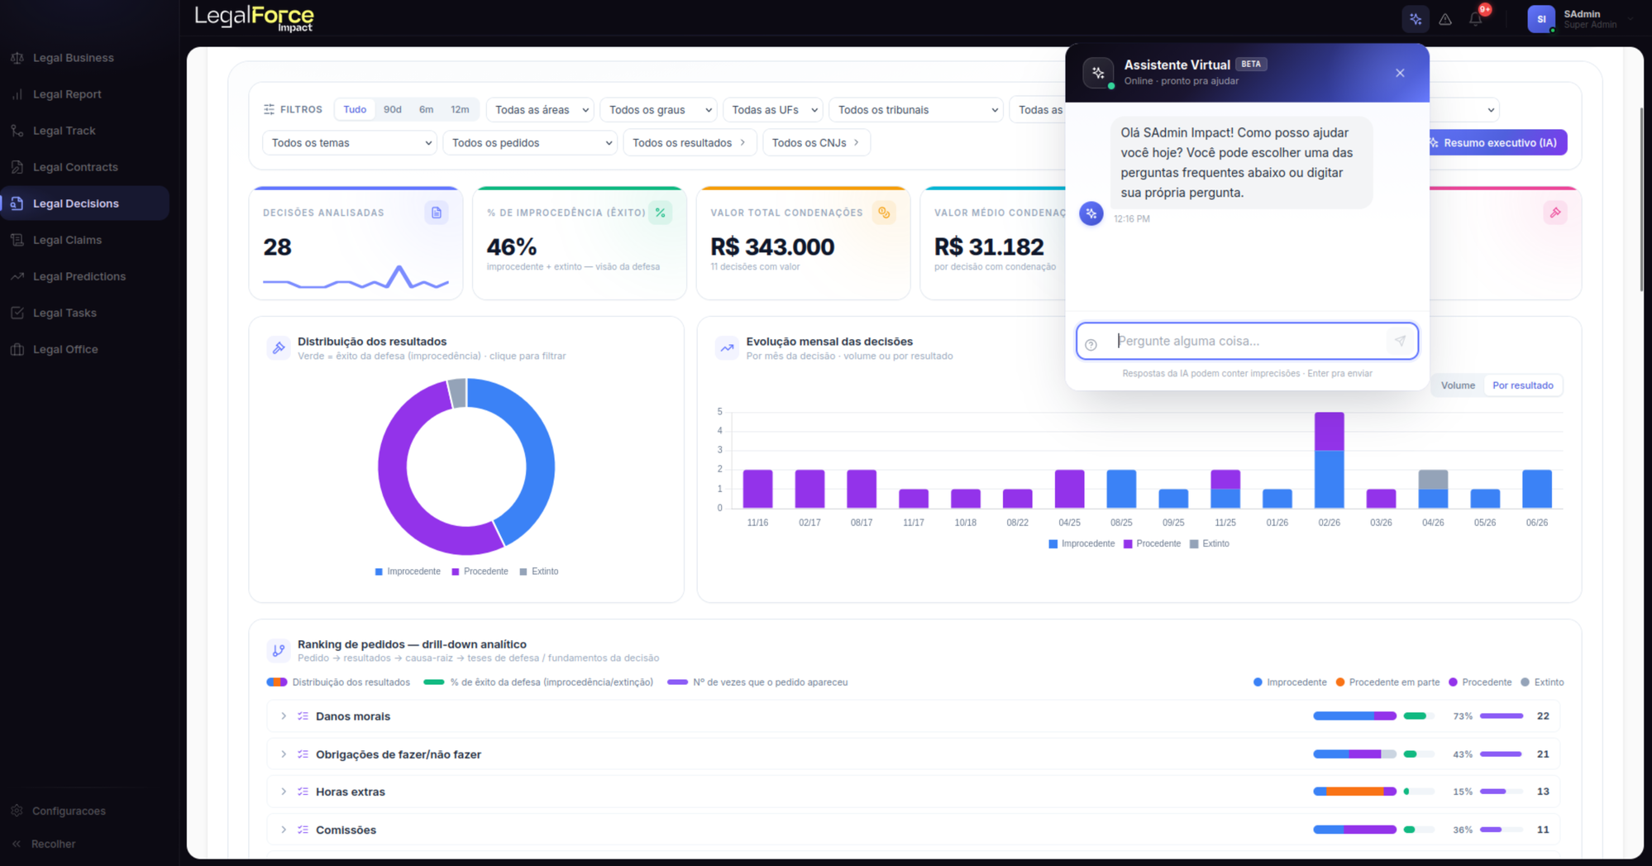1652x866 pixels.
Task: Select the 6m period filter
Action: (x=426, y=109)
